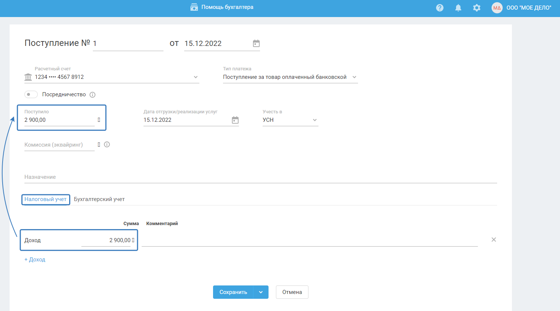
Task: Expand the Расчетный счет dropdown
Action: pos(196,77)
